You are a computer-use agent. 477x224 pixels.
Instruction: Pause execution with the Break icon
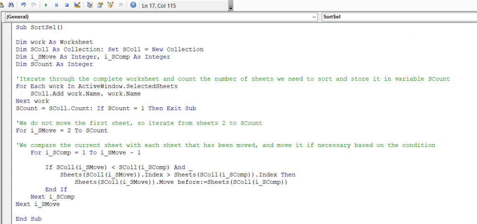pyautogui.click(x=56, y=5)
